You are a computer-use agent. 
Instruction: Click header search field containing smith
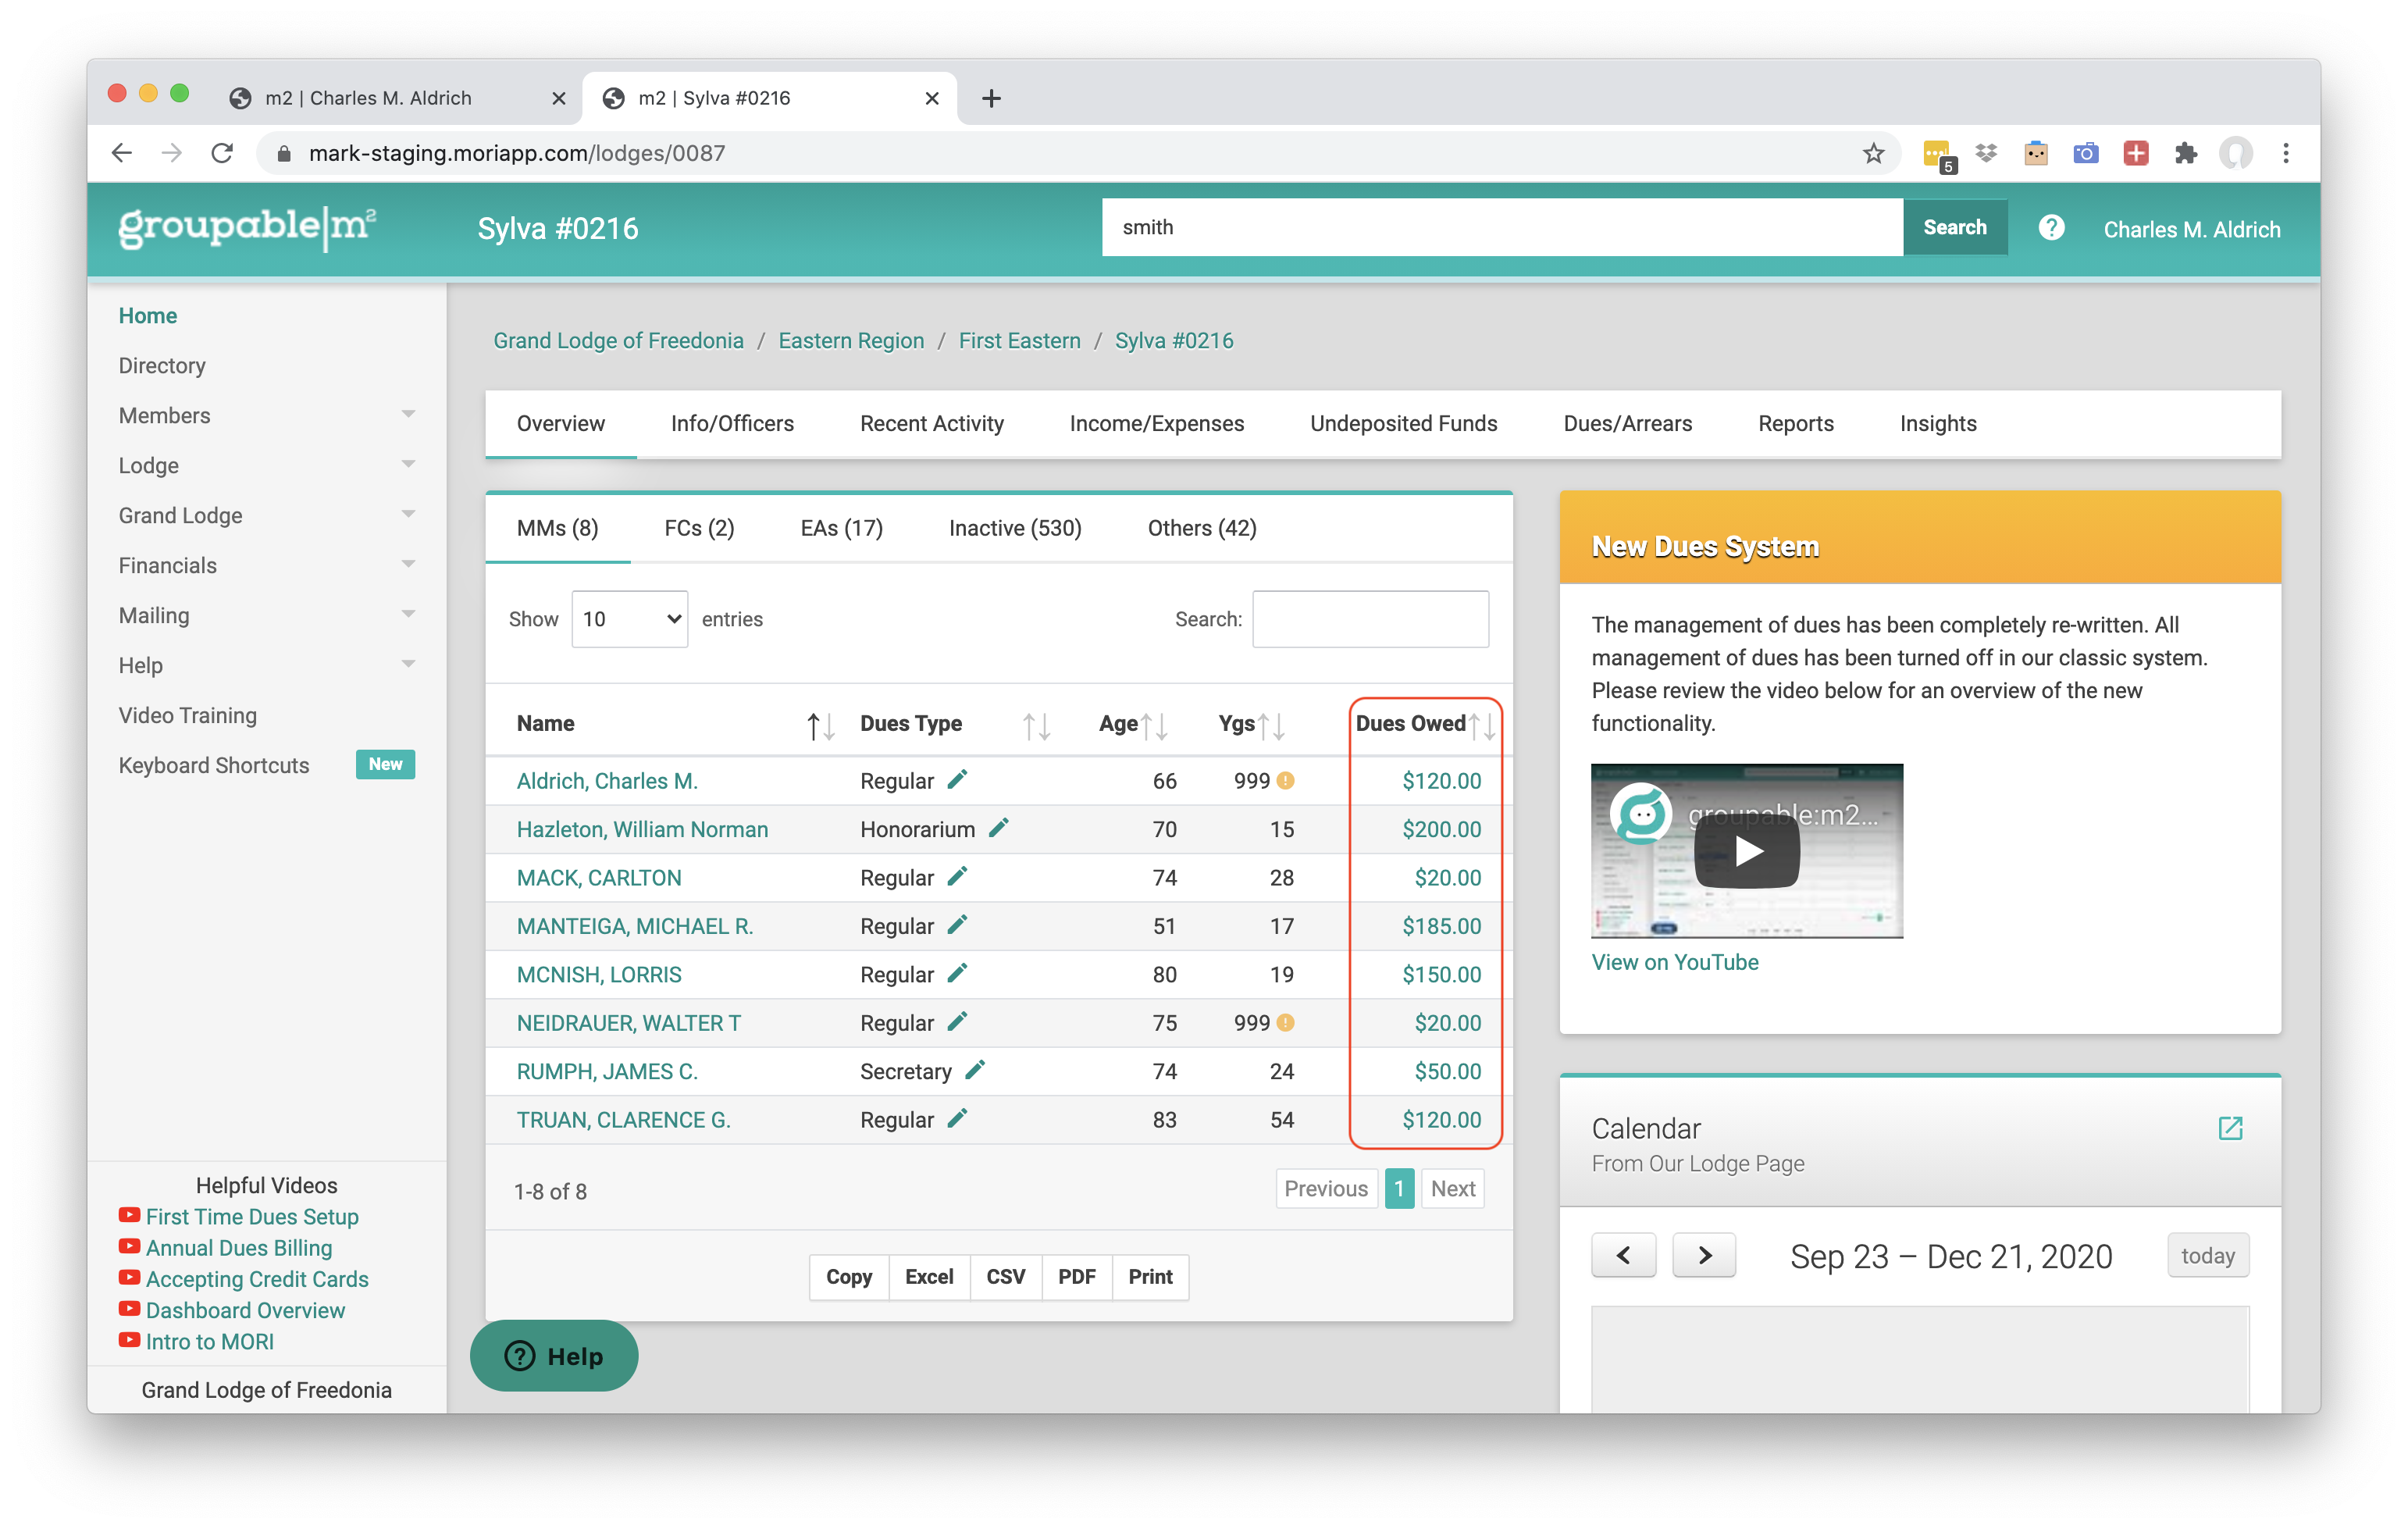point(1501,227)
